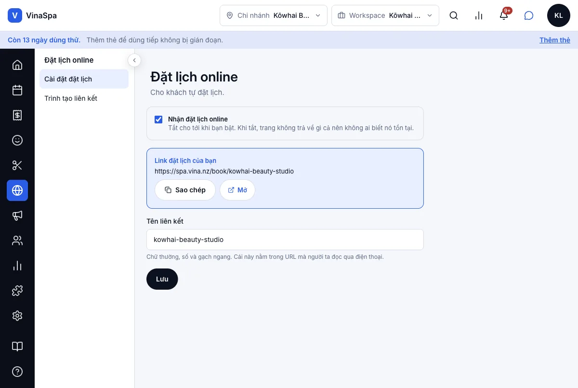Open the smiley face customers icon
The image size is (578, 388).
[x=17, y=140]
